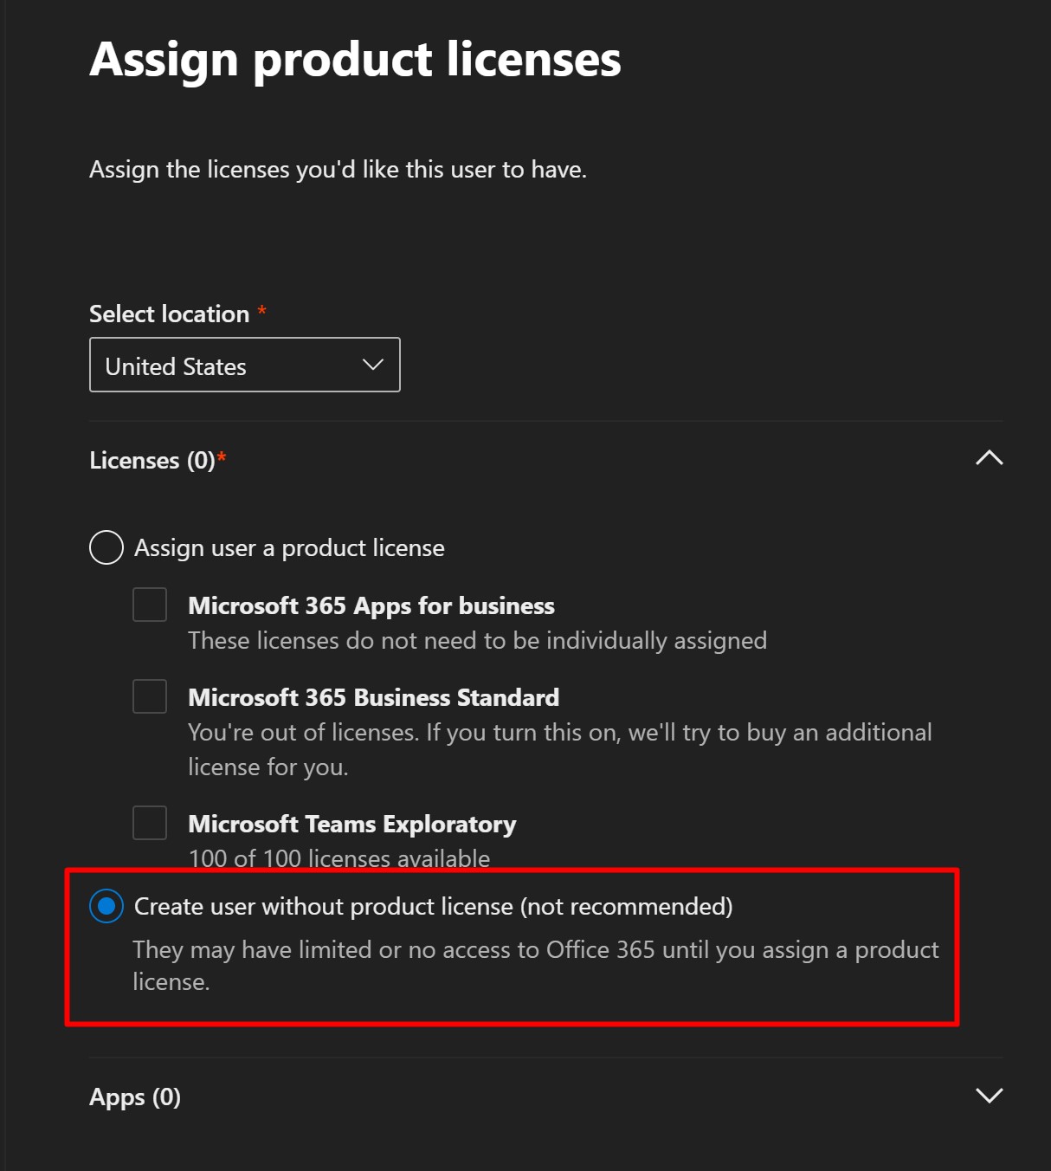Open the Select location dropdown
This screenshot has width=1051, height=1171.
[x=244, y=365]
